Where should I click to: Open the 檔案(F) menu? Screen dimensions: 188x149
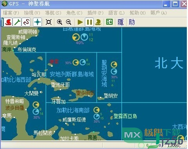coord(11,13)
